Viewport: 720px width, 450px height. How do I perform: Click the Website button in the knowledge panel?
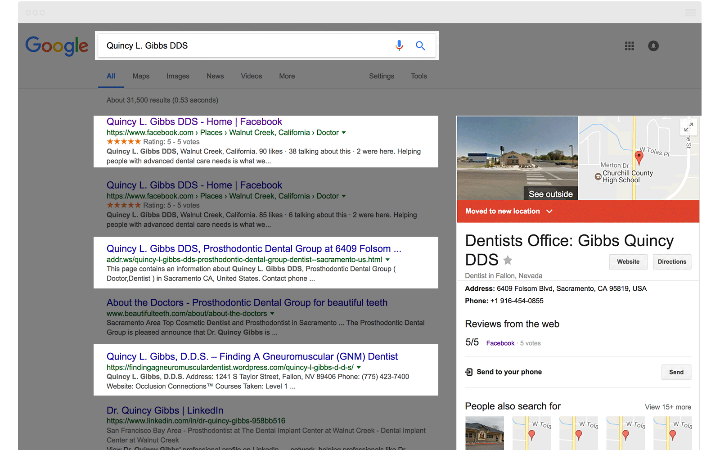tap(628, 262)
